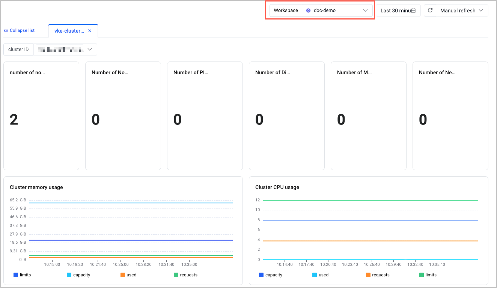497x288 pixels.
Task: Click the 'Number of Ne...' card title
Action: [437, 72]
